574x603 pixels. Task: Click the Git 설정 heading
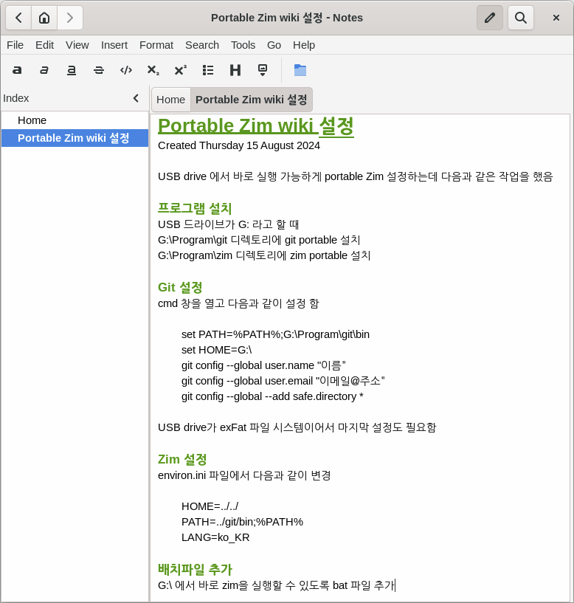(x=180, y=287)
